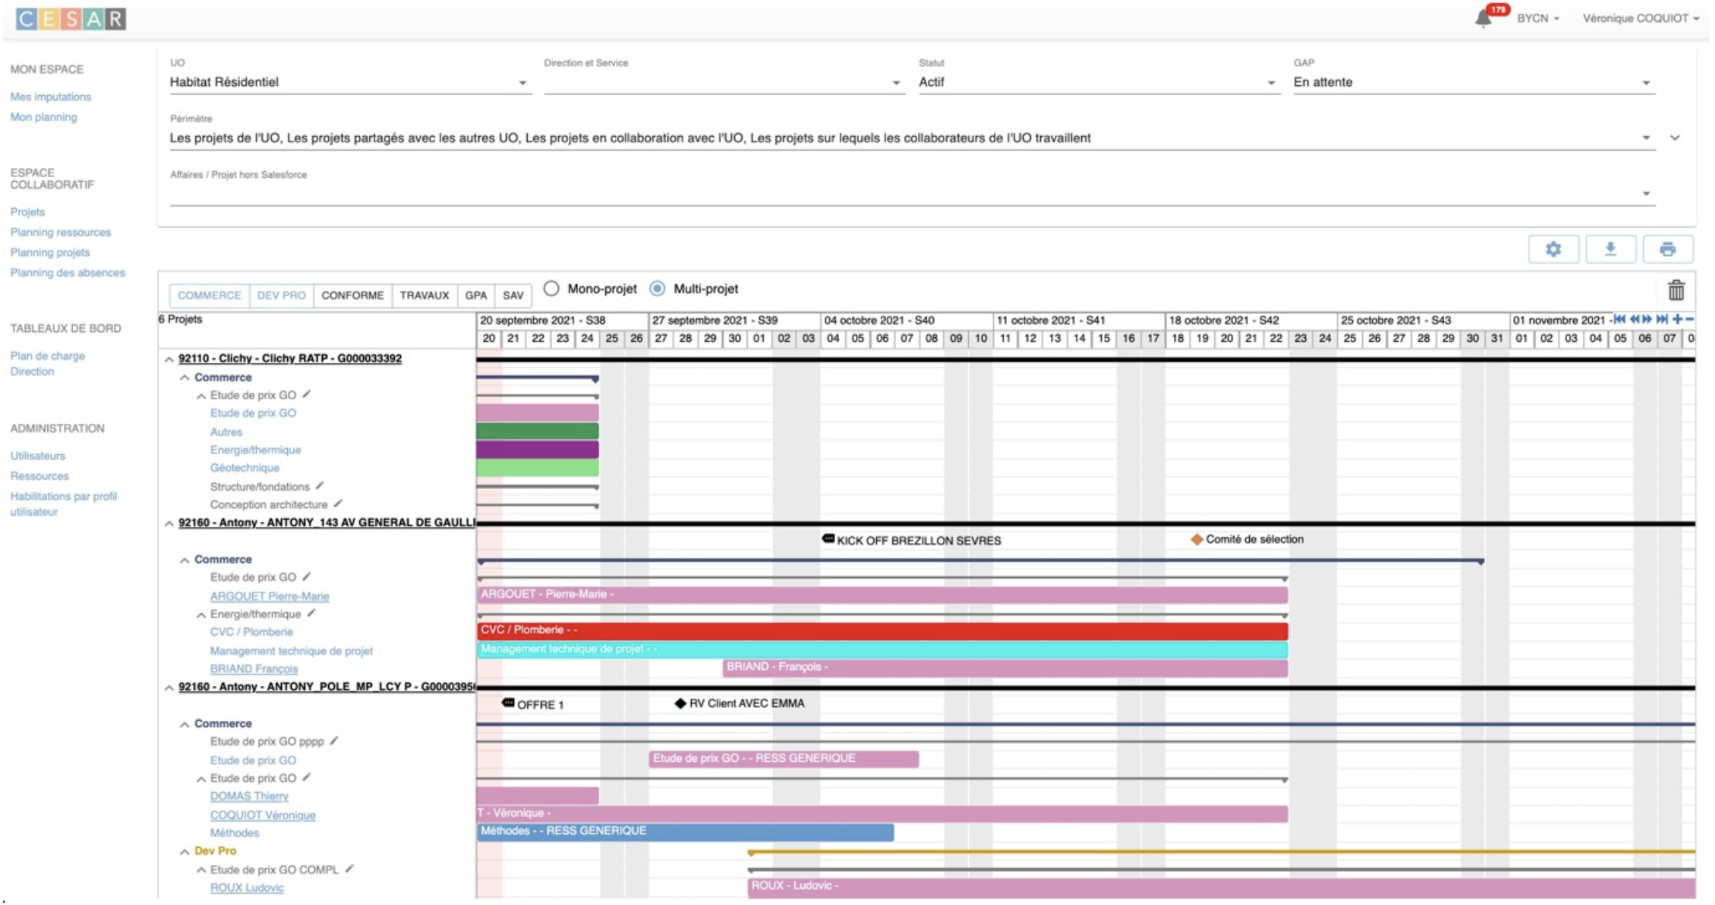Viewport: 1715px width, 905px height.
Task: Open the BYCN menu
Action: pos(1538,18)
